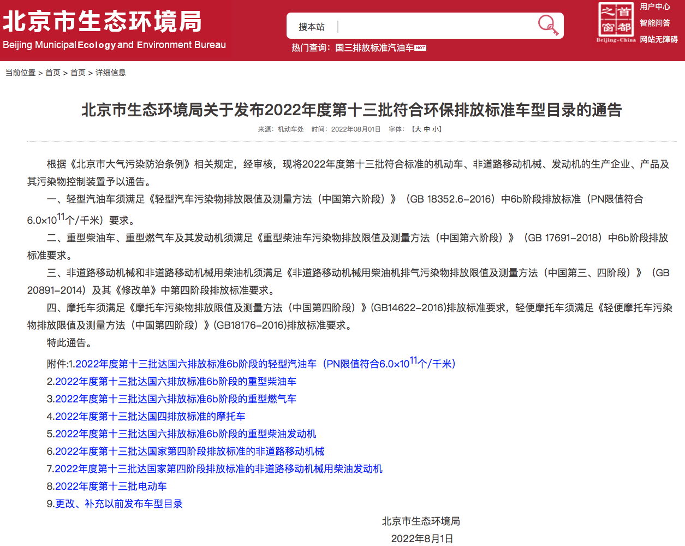685x546 pixels.
Task: Open 用户中心 in the header
Action: [x=655, y=7]
